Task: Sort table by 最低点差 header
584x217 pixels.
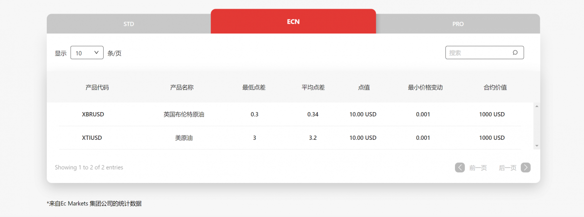Action: [254, 88]
